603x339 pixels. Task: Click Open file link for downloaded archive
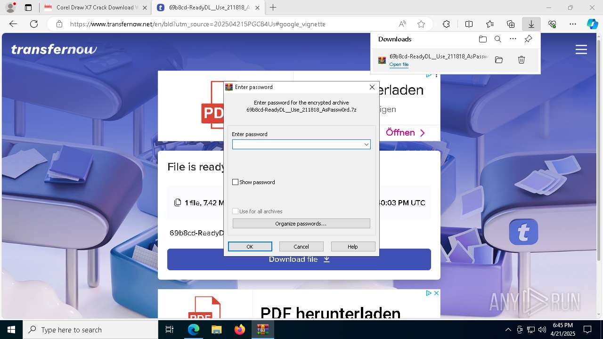click(x=399, y=65)
